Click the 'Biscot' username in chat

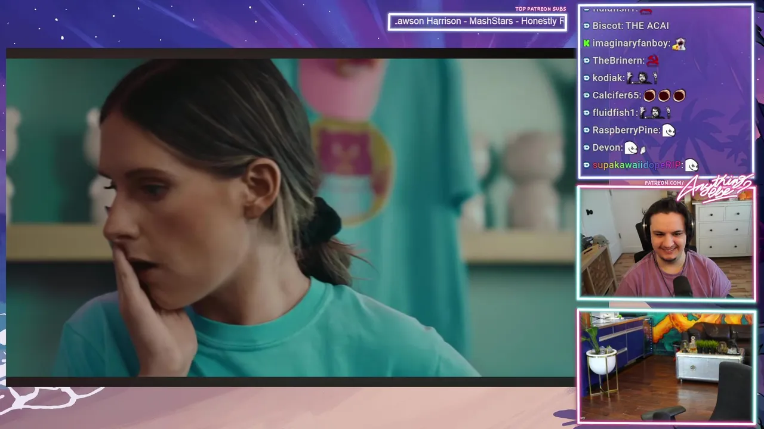coord(606,26)
